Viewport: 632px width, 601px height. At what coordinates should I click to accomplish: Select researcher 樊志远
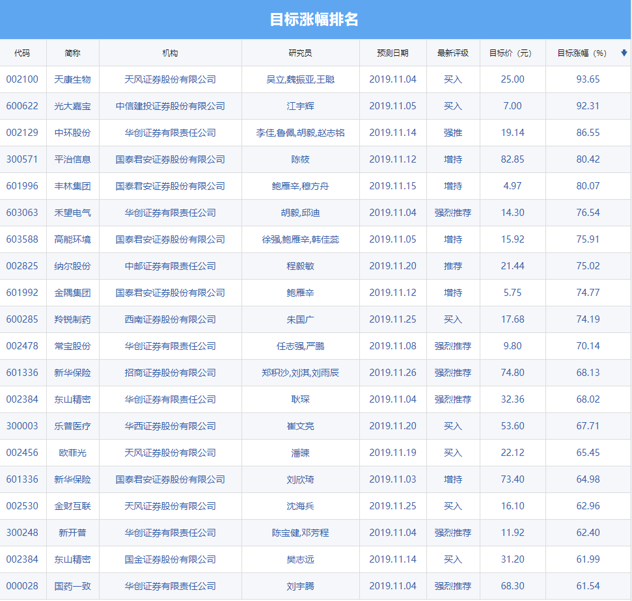300,559
